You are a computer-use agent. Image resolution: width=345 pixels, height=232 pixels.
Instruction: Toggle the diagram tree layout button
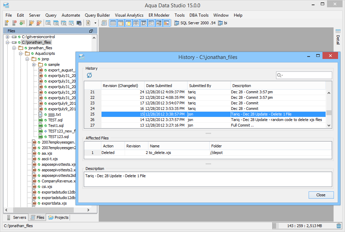point(159,23)
